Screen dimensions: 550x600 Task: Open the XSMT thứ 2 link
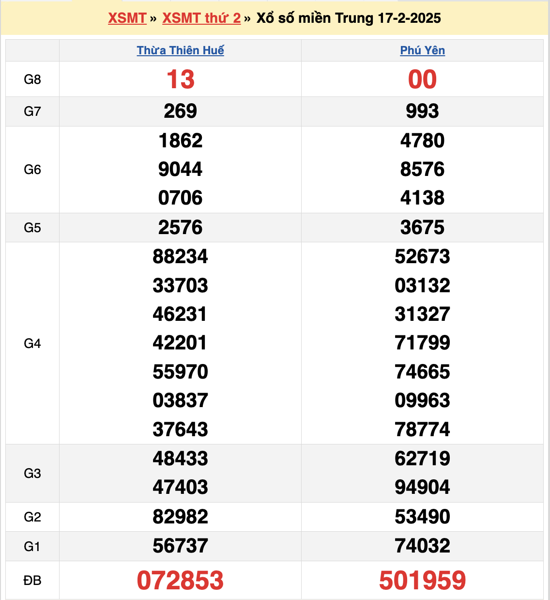pos(201,18)
